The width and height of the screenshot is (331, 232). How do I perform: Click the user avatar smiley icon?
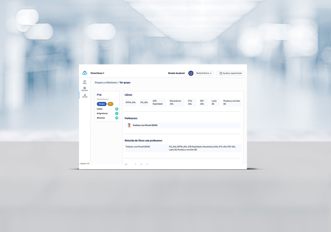(x=191, y=73)
